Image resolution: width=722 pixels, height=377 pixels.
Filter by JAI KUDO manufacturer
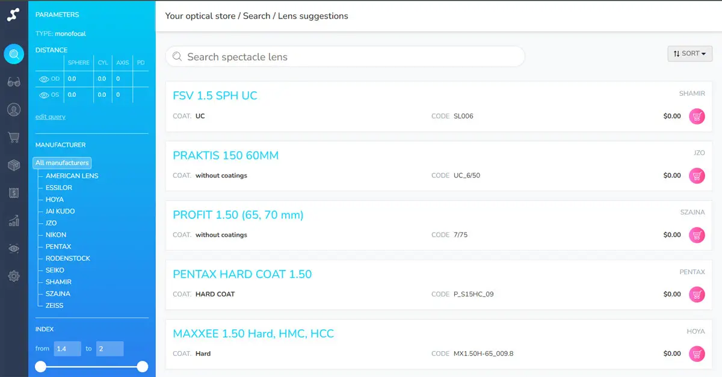click(60, 211)
